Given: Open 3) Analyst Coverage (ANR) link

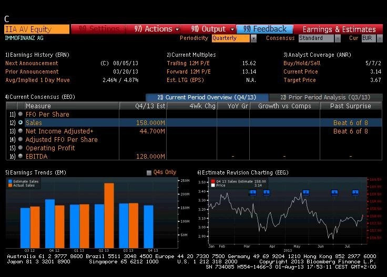Looking at the screenshot, I should tap(317, 55).
